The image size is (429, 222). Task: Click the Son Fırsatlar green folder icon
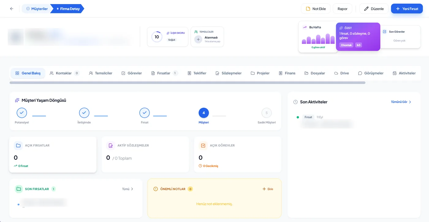click(x=19, y=189)
